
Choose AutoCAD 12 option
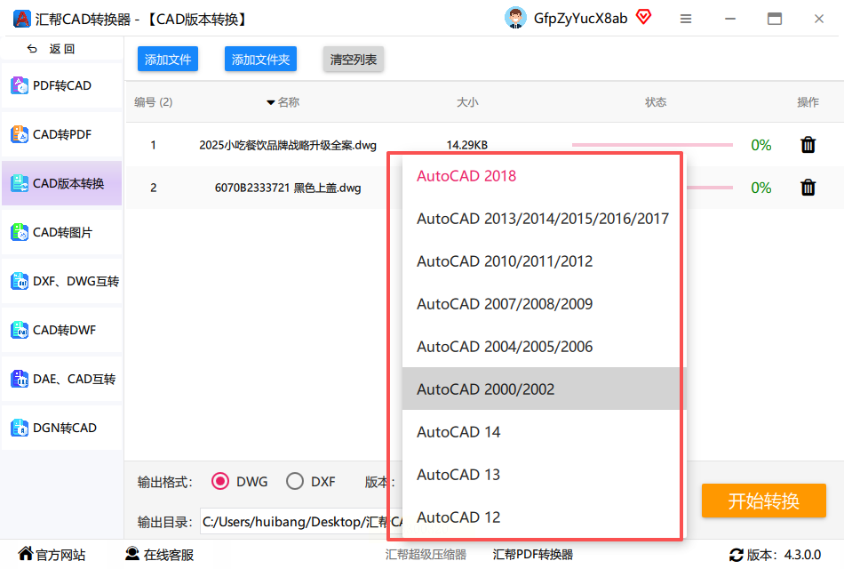tap(545, 517)
